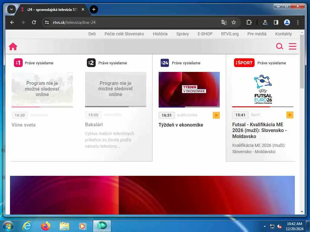
Task: Close the :24 spravodajská televízia tab
Action: (x=83, y=9)
